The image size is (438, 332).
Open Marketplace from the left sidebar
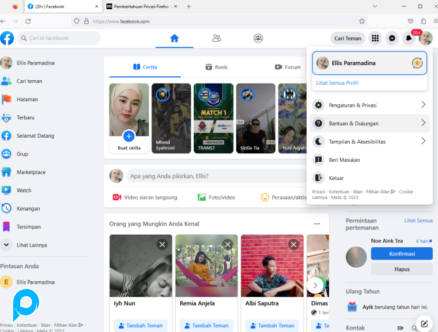[x=31, y=172]
